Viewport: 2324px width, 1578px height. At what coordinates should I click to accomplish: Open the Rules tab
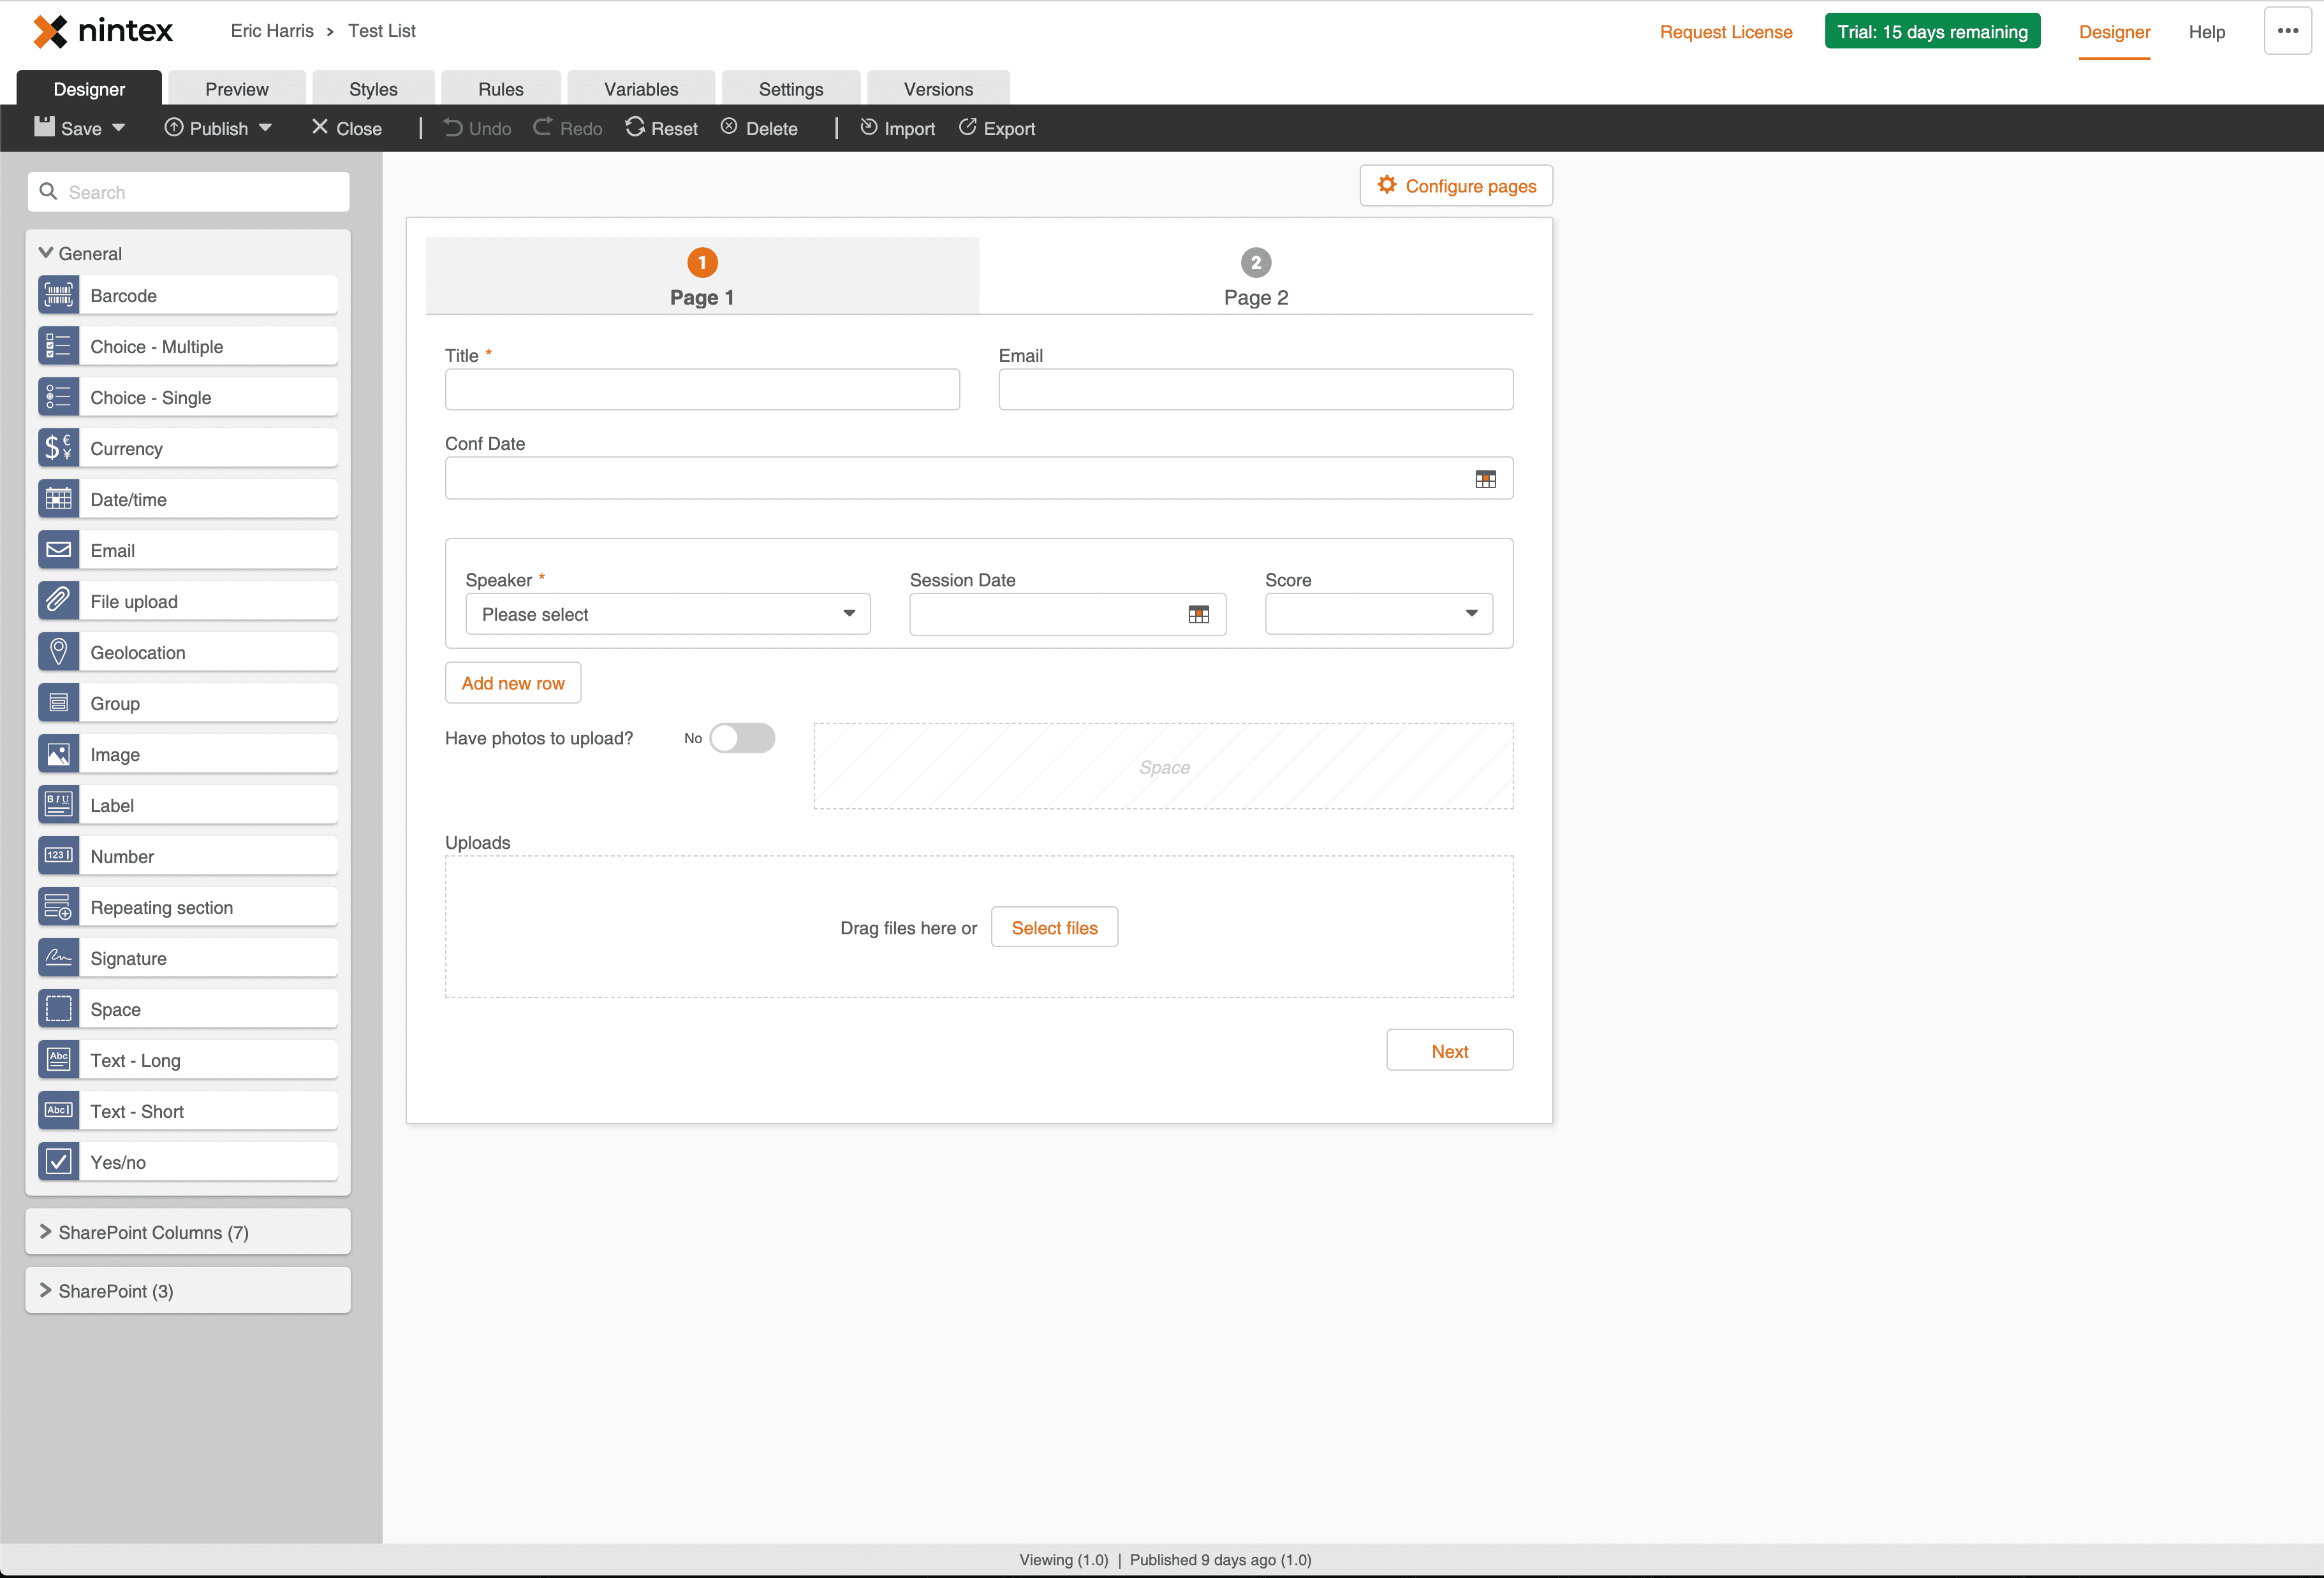point(501,88)
